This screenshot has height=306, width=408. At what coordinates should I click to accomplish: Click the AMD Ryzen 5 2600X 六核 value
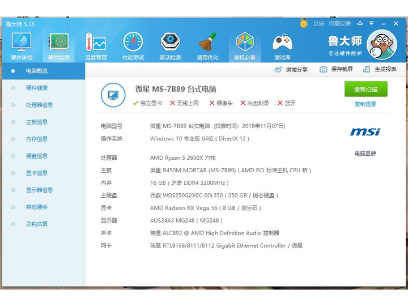tap(183, 158)
